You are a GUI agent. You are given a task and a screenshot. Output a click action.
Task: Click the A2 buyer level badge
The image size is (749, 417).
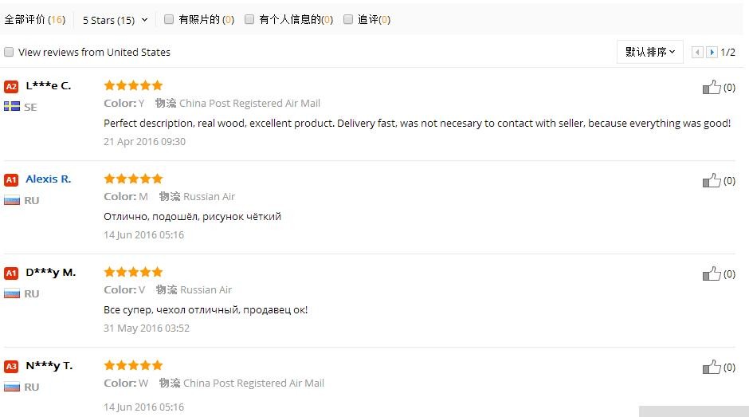[x=11, y=86]
